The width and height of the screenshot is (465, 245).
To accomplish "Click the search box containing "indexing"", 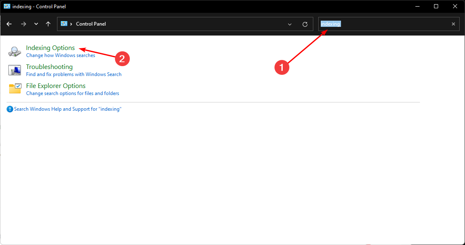I will [x=389, y=24].
